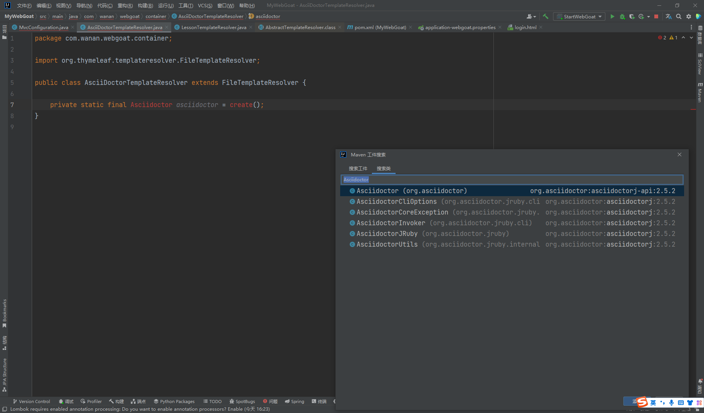This screenshot has width=704, height=413.
Task: Open the translation plugin icon in toolbar
Action: click(668, 16)
